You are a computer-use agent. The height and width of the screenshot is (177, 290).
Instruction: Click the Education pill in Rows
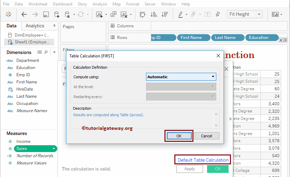(x=262, y=38)
